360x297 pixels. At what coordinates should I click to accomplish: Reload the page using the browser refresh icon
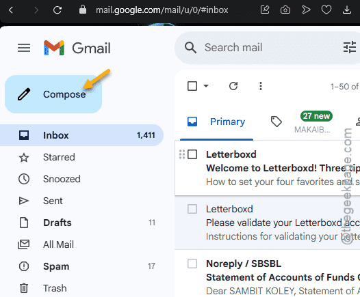click(x=57, y=10)
